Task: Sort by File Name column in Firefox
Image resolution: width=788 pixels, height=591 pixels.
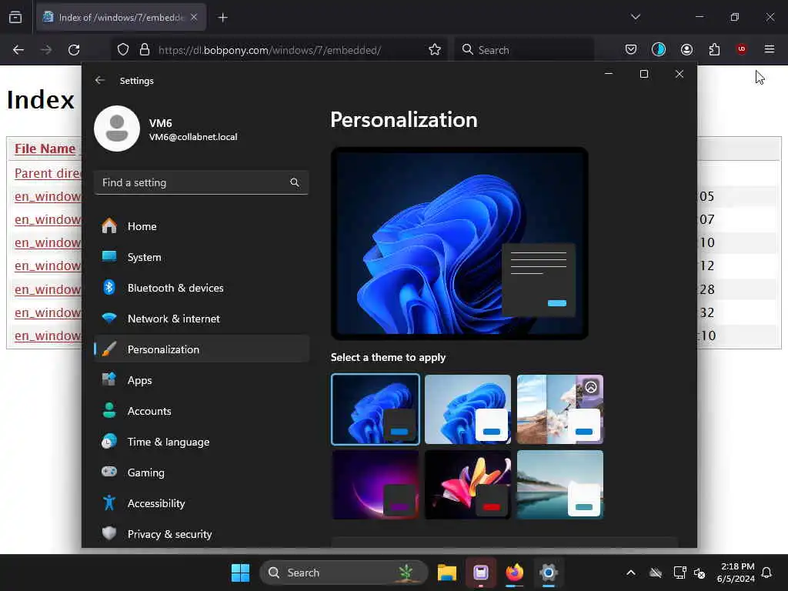Action: [45, 149]
